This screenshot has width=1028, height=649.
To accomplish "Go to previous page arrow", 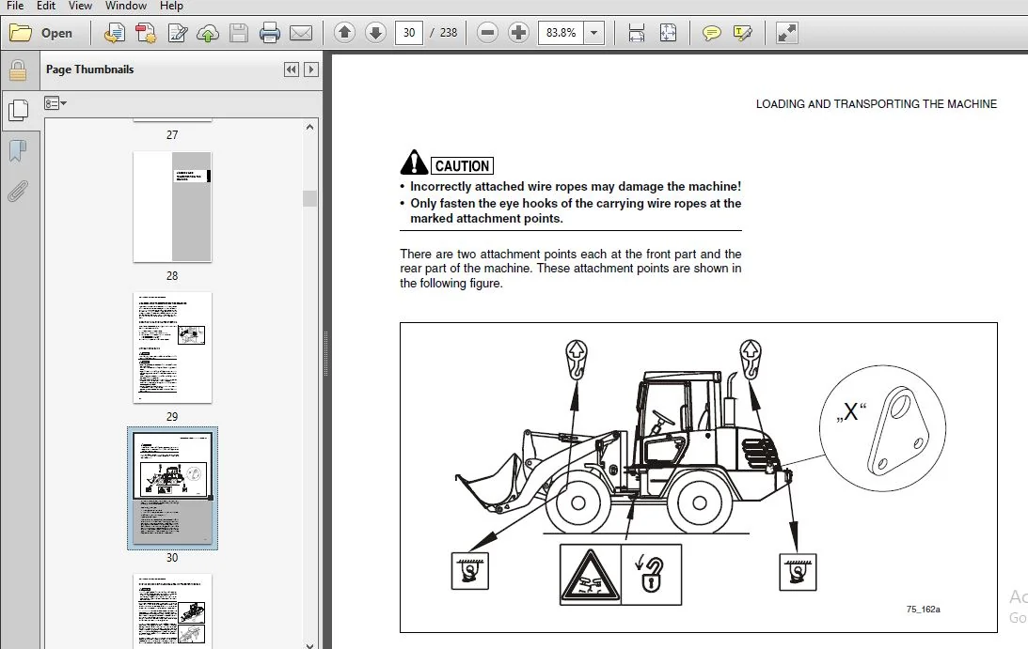I will [344, 32].
